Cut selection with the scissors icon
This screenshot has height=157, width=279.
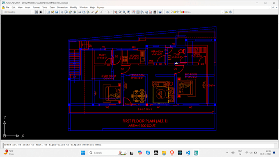click(x=80, y=12)
